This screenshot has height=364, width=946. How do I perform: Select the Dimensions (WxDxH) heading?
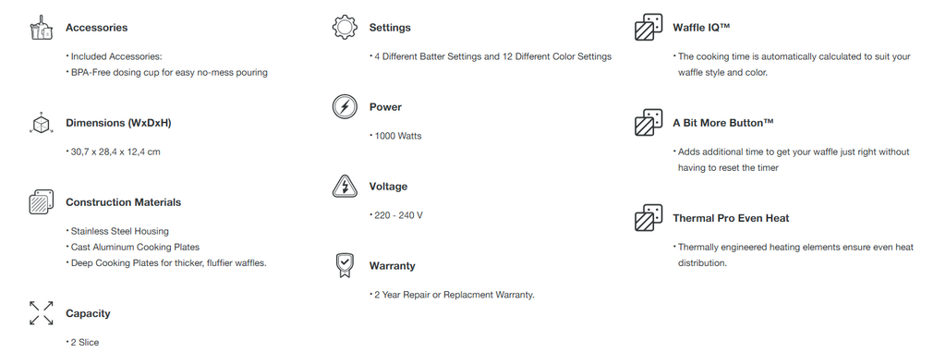coord(118,123)
